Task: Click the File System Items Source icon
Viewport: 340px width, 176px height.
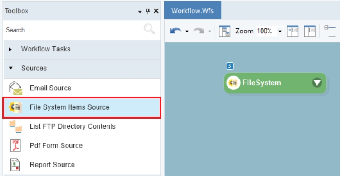Action: click(15, 107)
